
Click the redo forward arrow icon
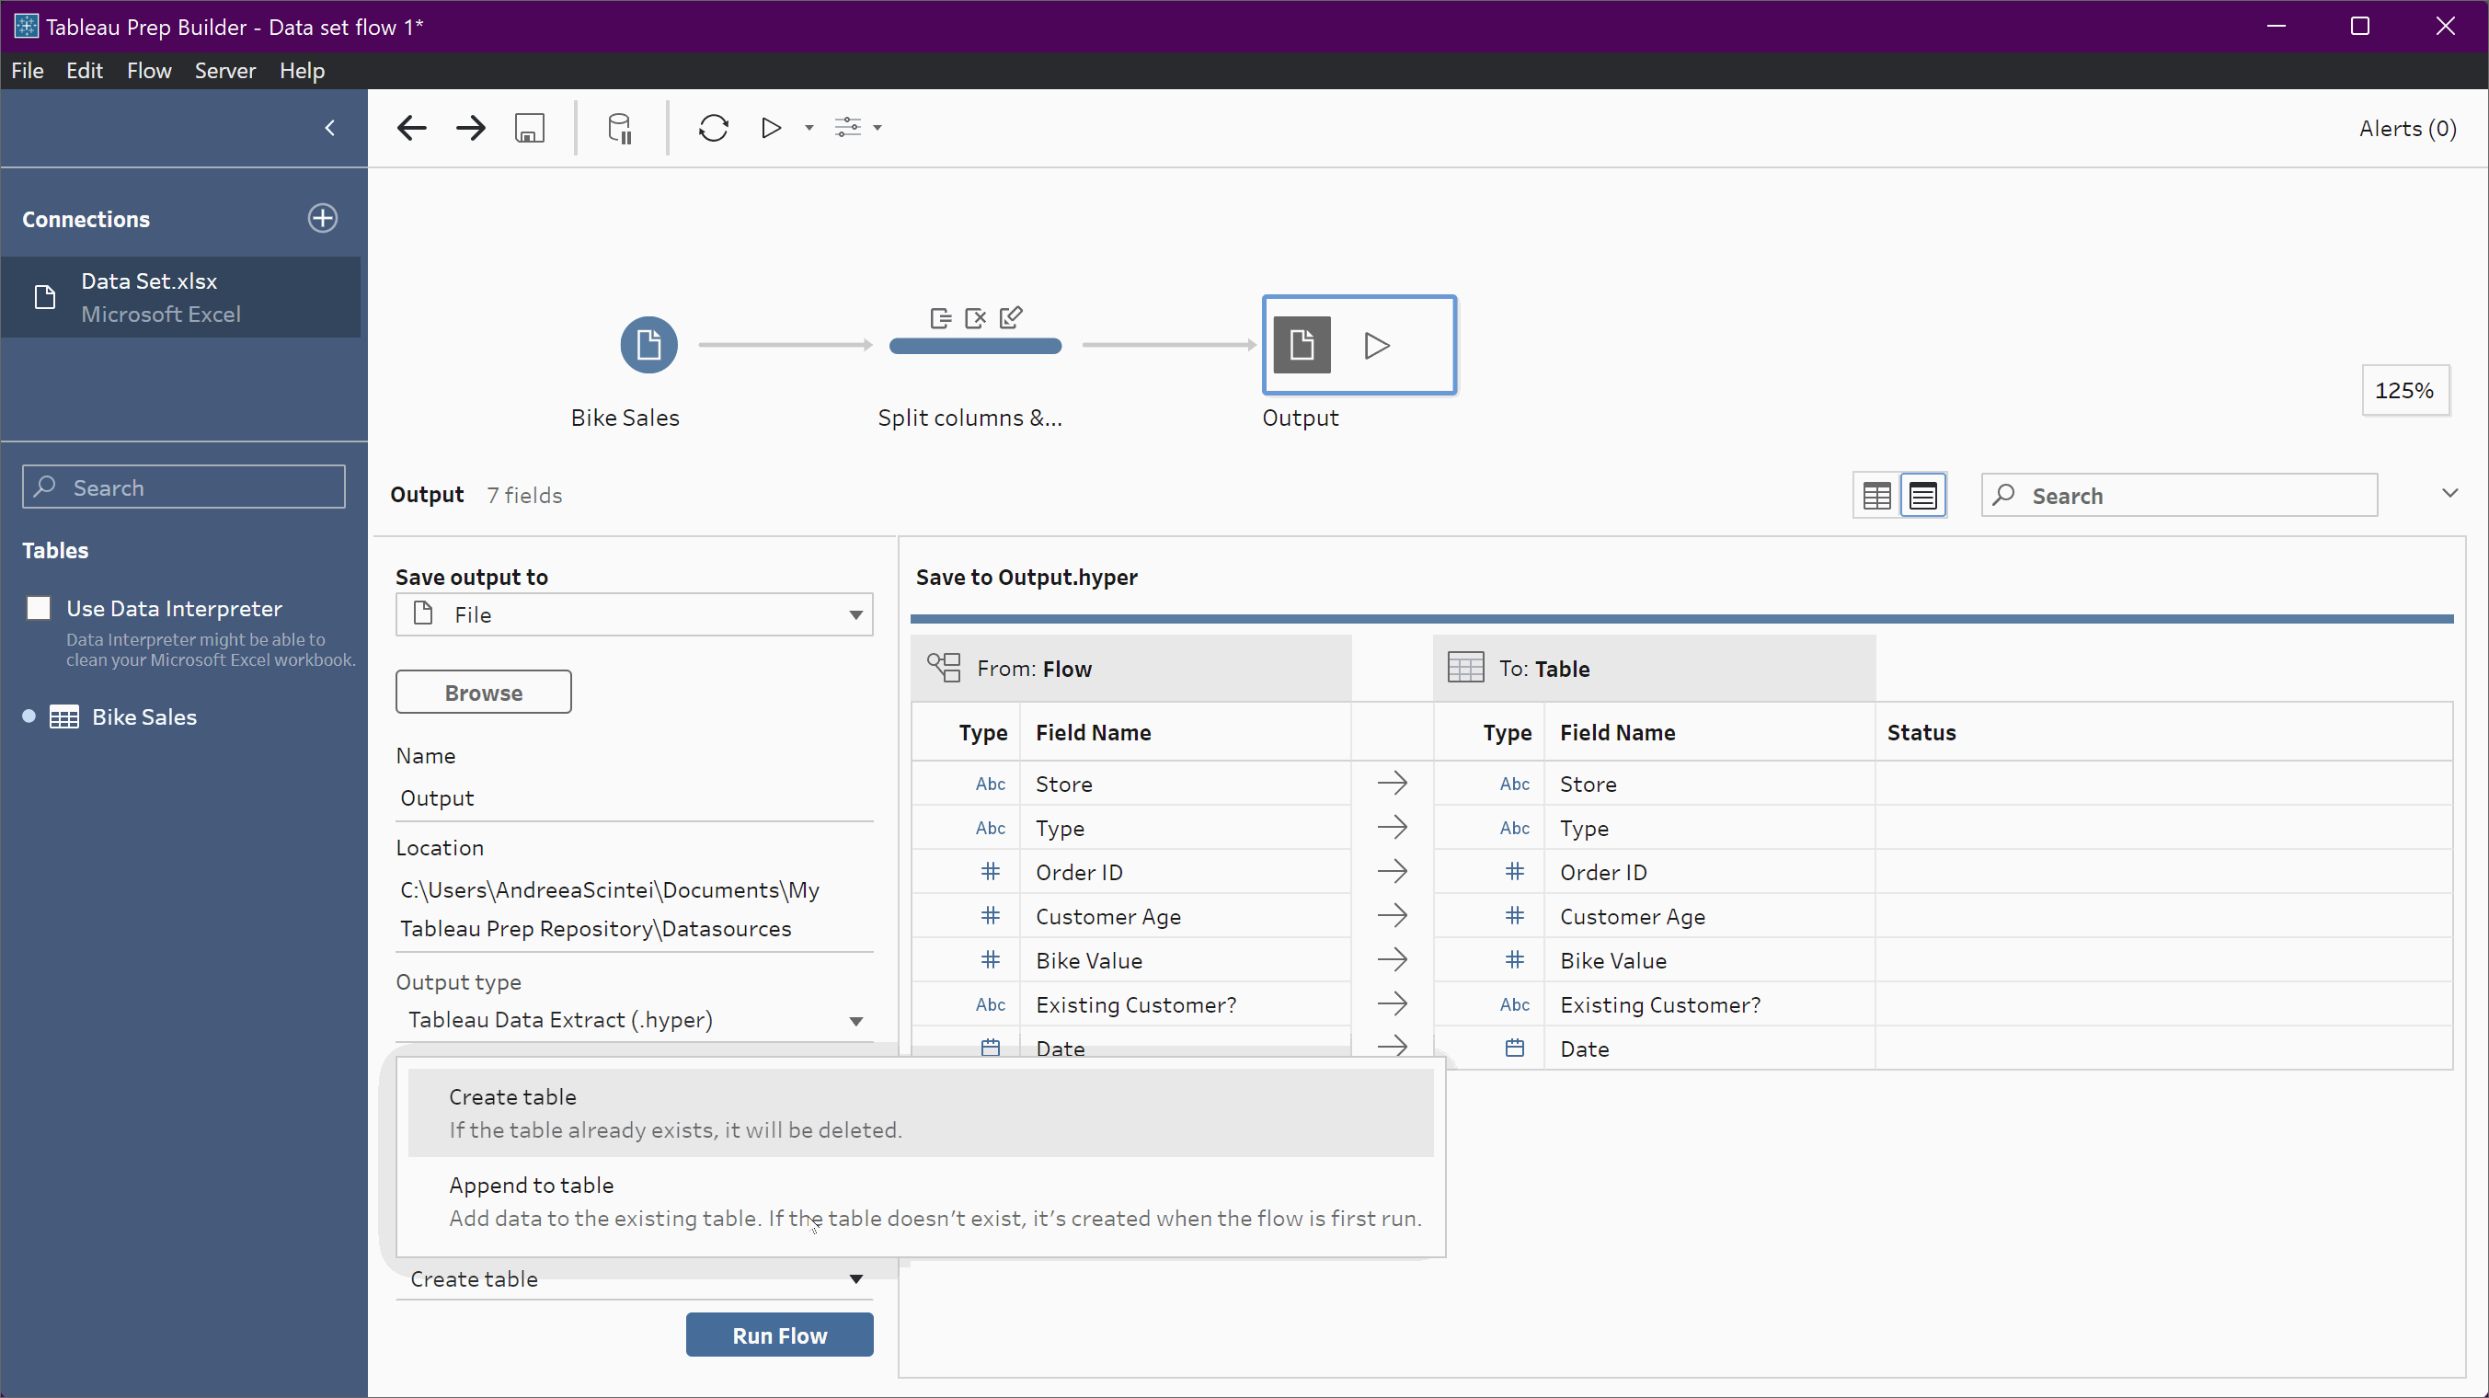click(x=471, y=128)
